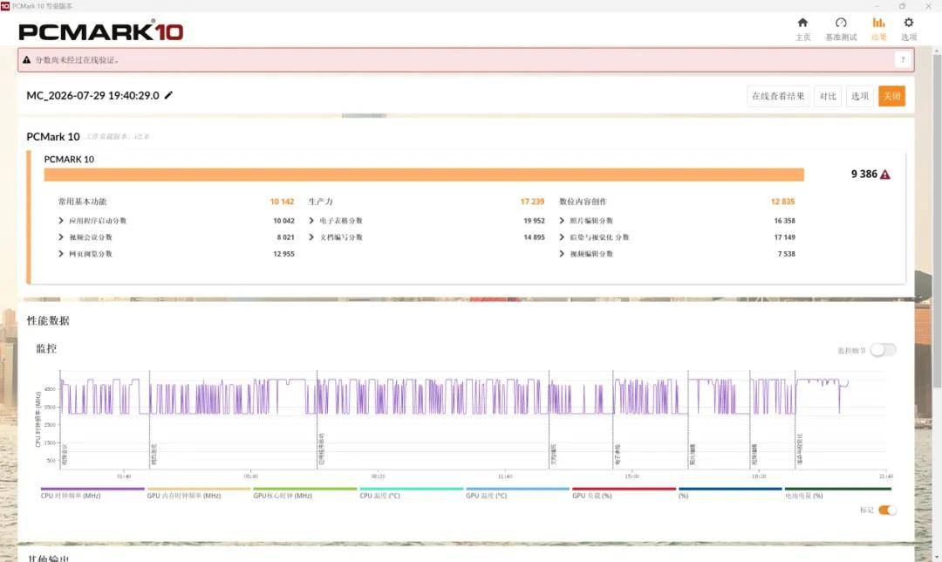Click the 生产力 score 17 239

[532, 202]
